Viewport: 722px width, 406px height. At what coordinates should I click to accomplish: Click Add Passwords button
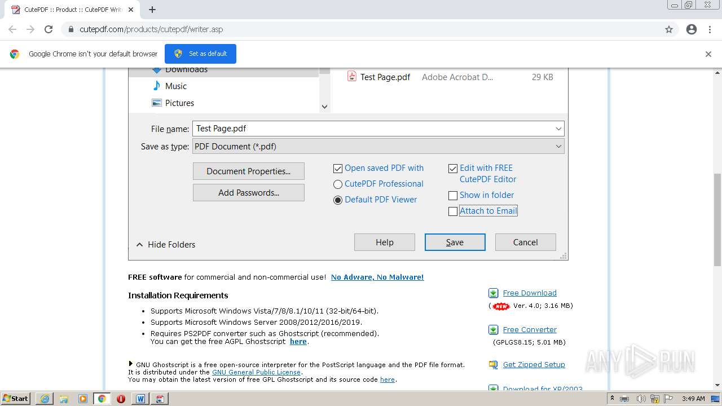click(249, 193)
